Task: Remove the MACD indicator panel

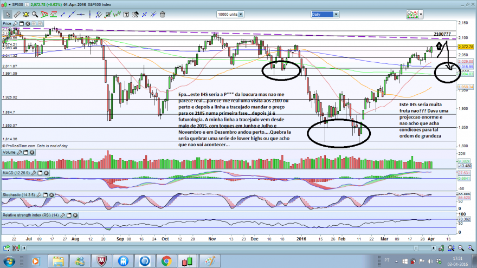Action: (x=46, y=173)
